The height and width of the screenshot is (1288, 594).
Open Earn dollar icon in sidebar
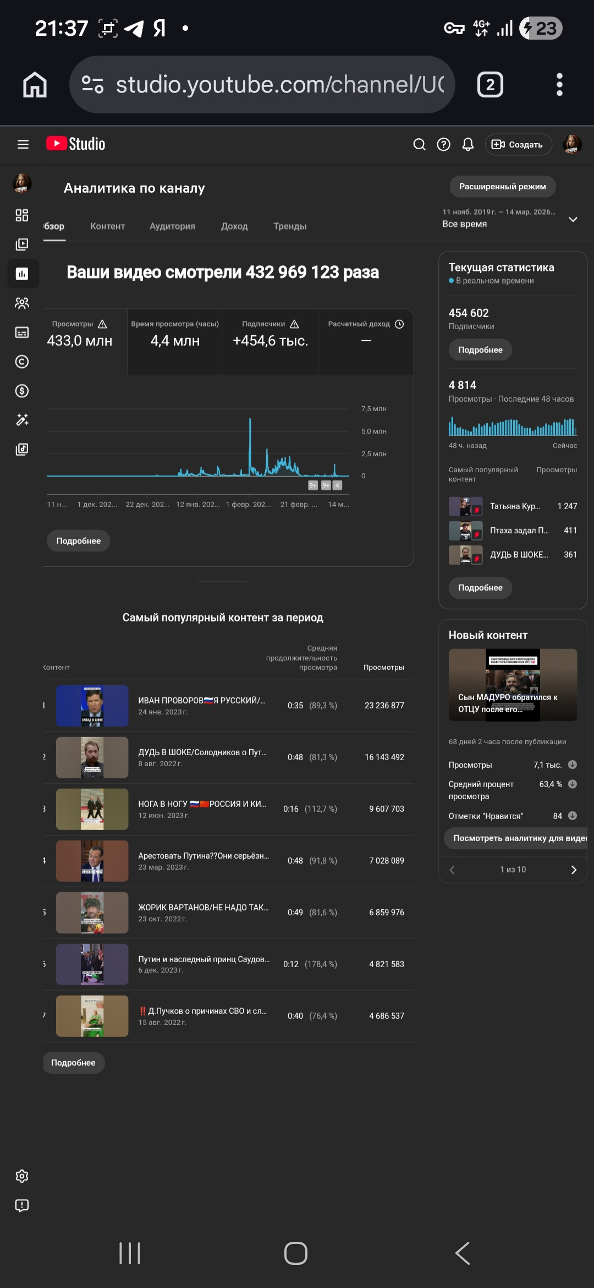[22, 391]
